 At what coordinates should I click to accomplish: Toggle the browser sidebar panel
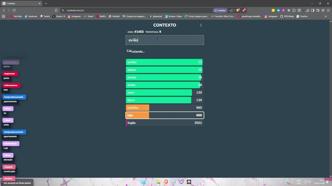[x=313, y=10]
